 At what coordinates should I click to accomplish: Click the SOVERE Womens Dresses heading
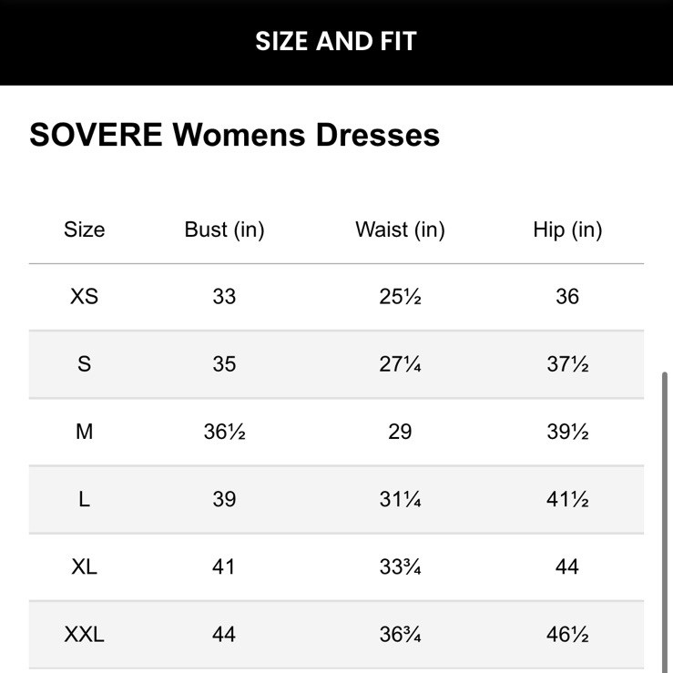pos(235,135)
